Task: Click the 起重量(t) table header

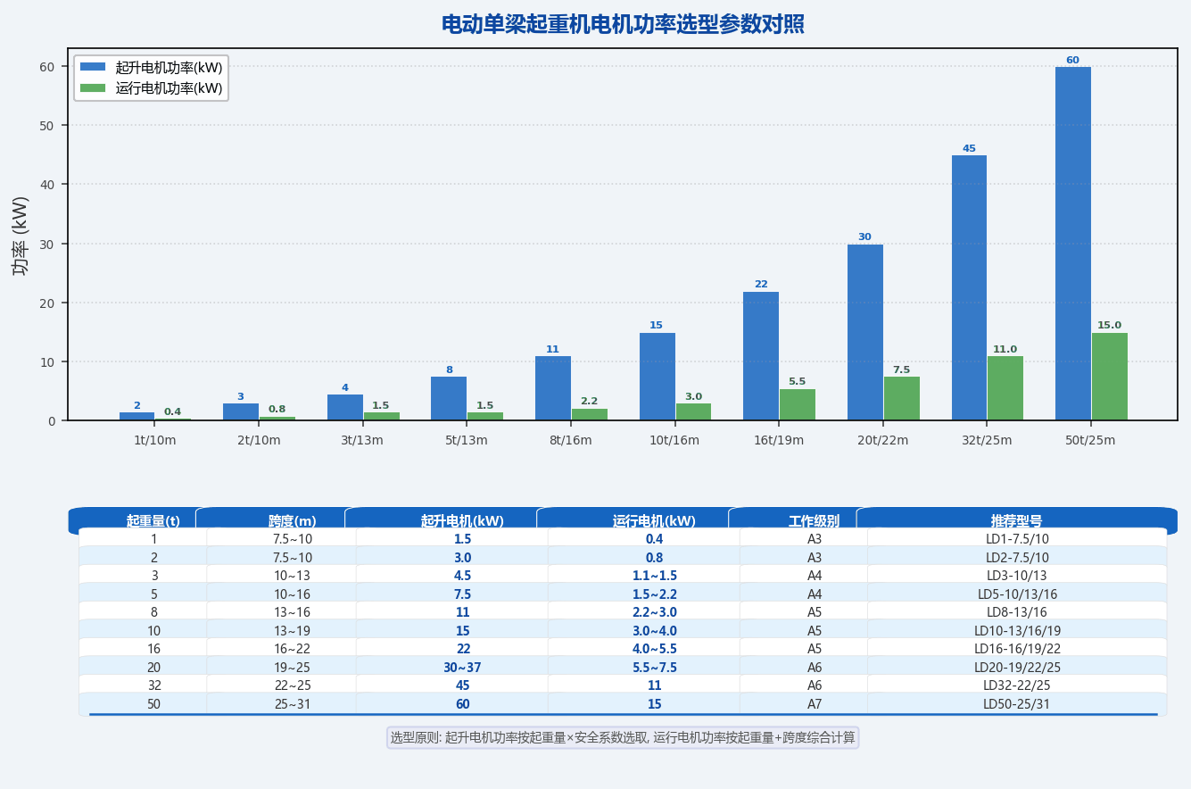Action: tap(153, 521)
